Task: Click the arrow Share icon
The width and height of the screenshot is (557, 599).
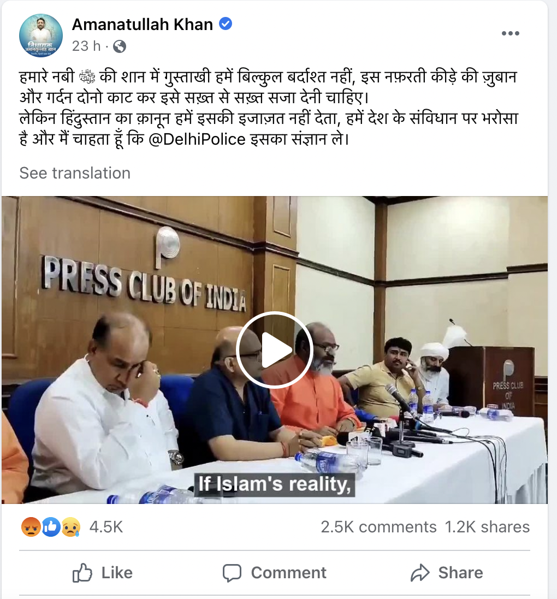Action: [x=420, y=573]
